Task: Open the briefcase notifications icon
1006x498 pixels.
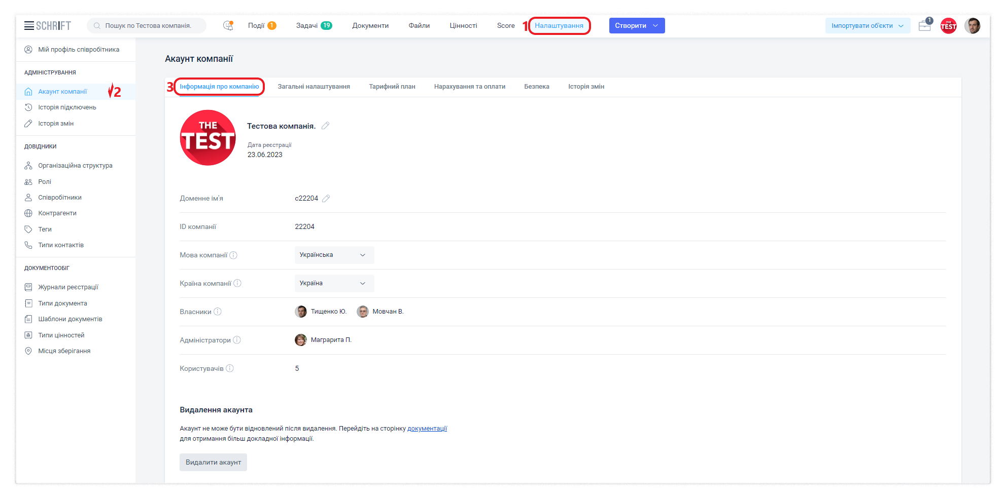Action: (925, 26)
